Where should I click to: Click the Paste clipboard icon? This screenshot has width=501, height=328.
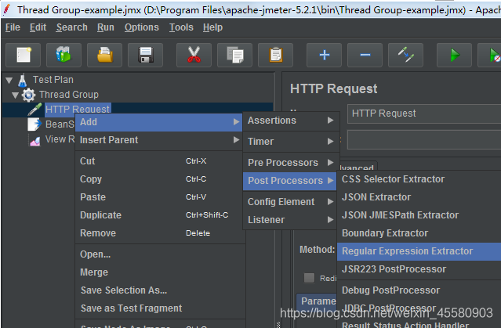(x=275, y=55)
